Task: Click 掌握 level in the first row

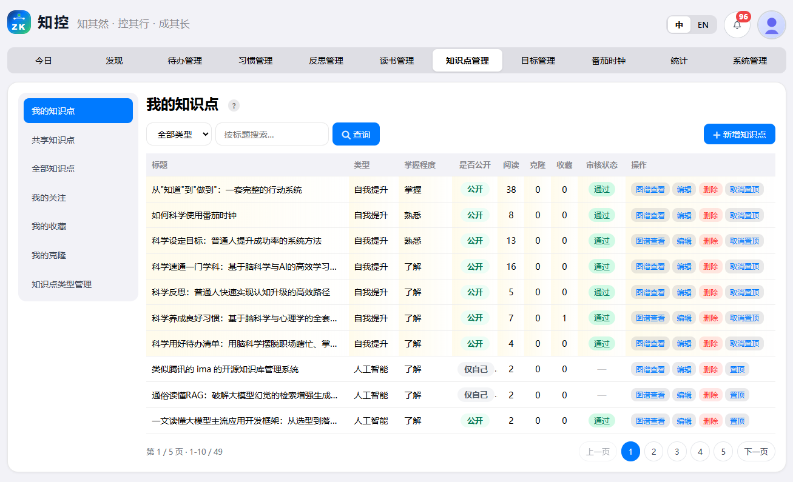Action: 413,190
